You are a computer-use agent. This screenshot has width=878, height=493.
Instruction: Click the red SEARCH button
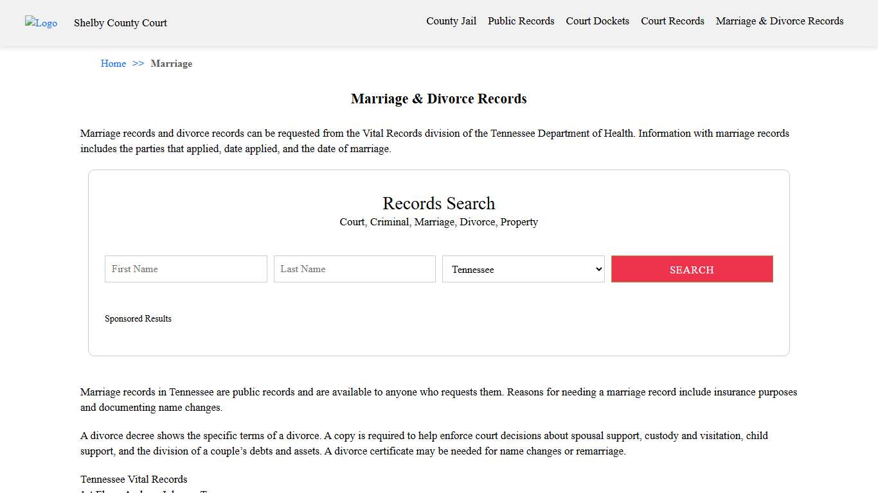[692, 269]
